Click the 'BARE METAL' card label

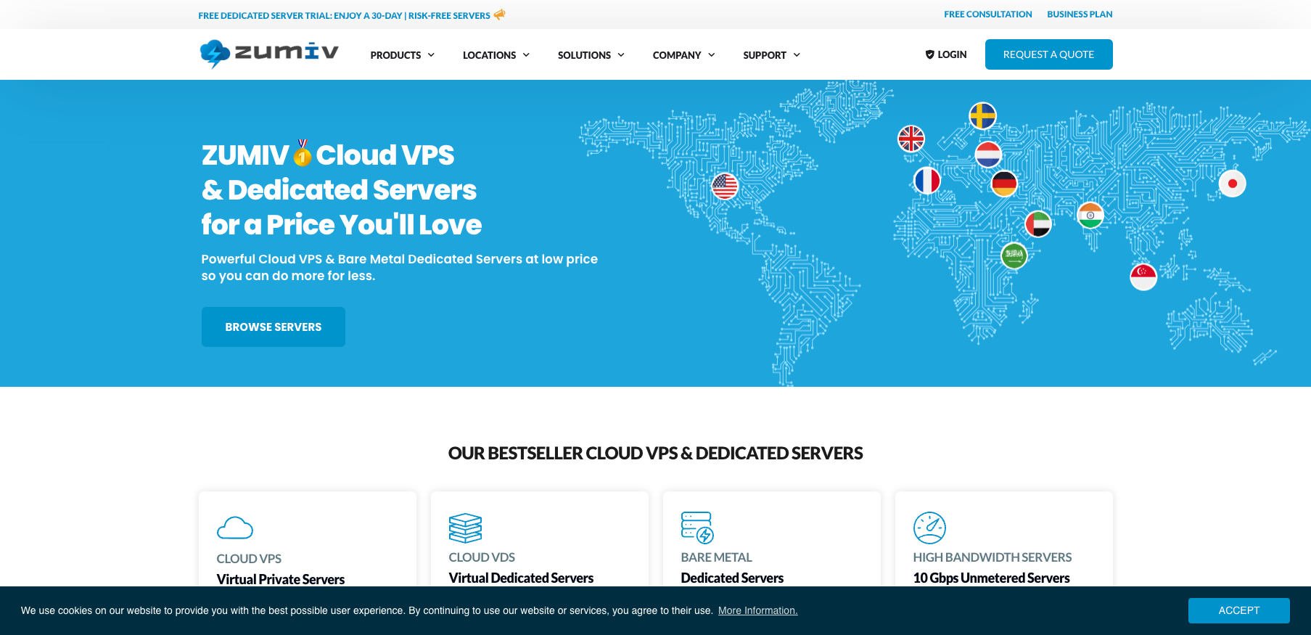click(716, 557)
